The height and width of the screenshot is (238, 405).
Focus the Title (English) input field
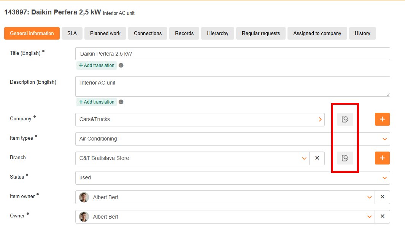click(x=233, y=54)
